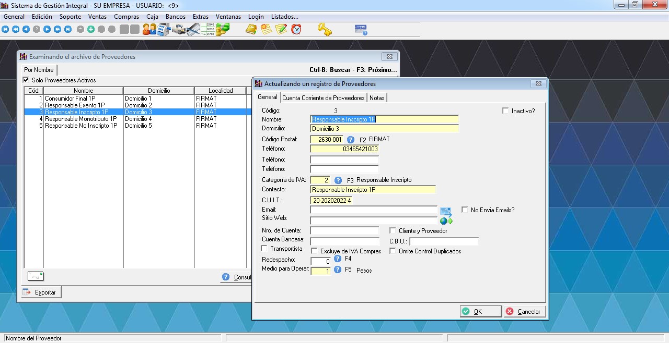Open the money and coins toolbar icon
The image size is (669, 343).
[223, 30]
